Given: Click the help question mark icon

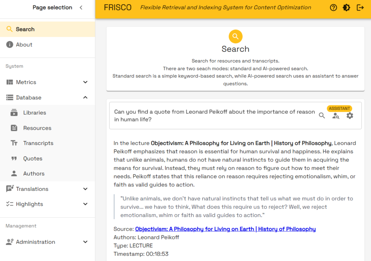Looking at the screenshot, I should (333, 8).
